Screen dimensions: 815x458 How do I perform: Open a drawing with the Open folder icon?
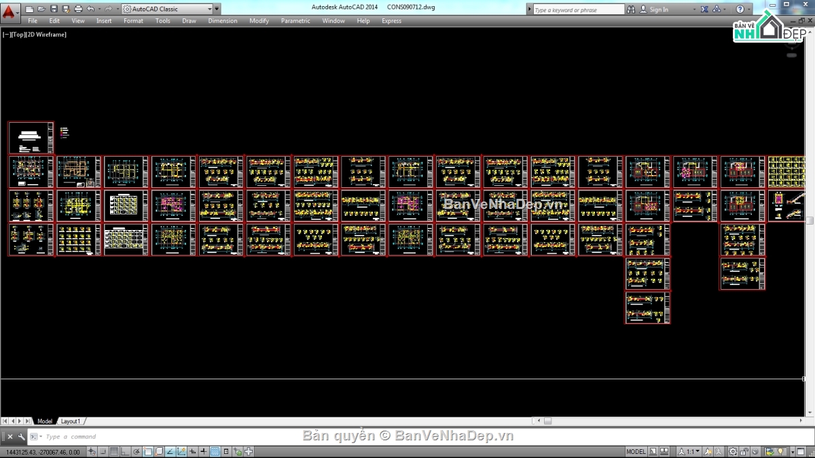click(x=41, y=9)
